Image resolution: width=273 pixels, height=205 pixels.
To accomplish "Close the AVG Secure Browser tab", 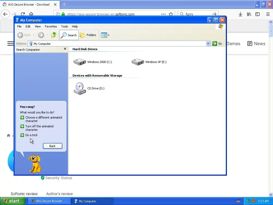I will click(x=55, y=5).
